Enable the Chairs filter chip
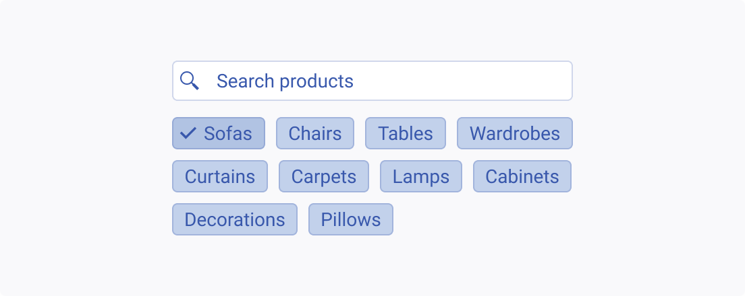Screen dimensions: 745x296 (315, 133)
